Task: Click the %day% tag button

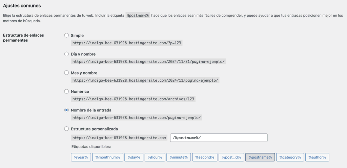Action: click(134, 157)
